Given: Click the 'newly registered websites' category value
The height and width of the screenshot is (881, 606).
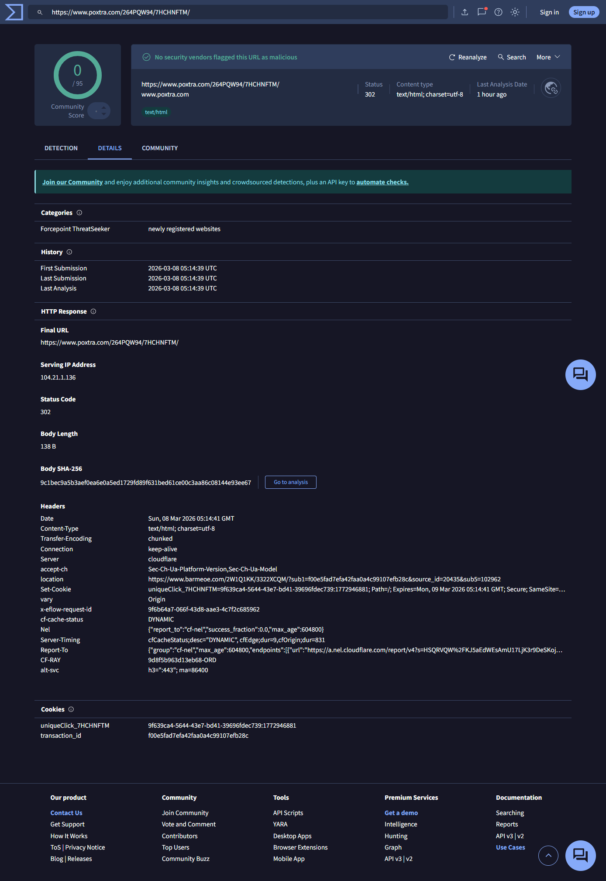Looking at the screenshot, I should (184, 229).
